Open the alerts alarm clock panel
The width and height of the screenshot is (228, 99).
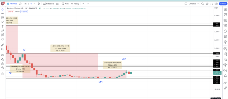225,15
